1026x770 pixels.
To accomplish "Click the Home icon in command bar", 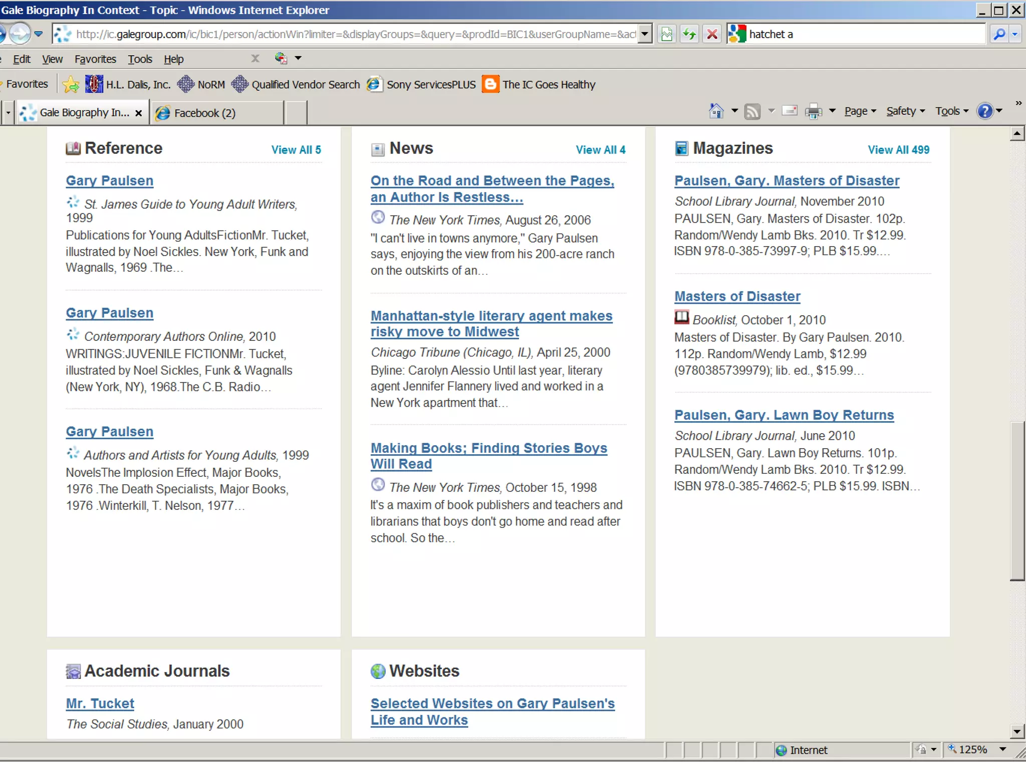I will 716,111.
